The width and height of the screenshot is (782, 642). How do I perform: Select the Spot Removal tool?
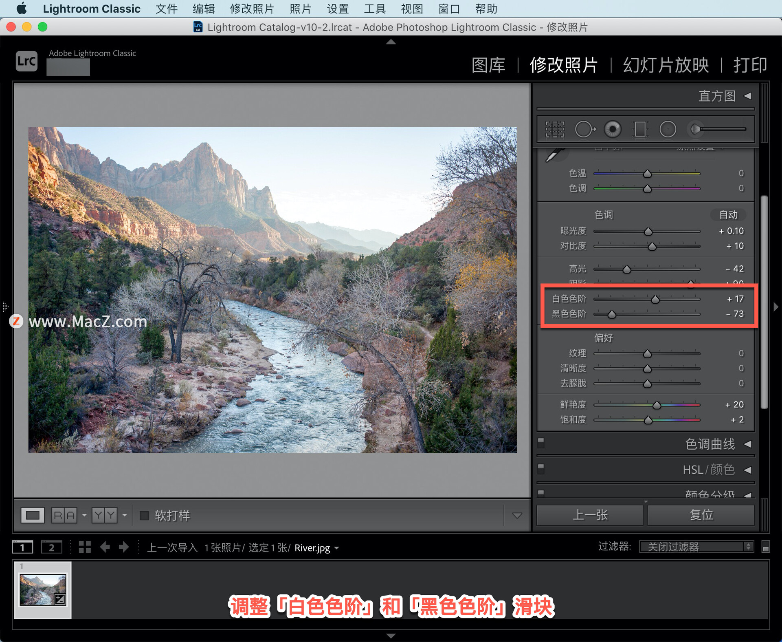[585, 130]
